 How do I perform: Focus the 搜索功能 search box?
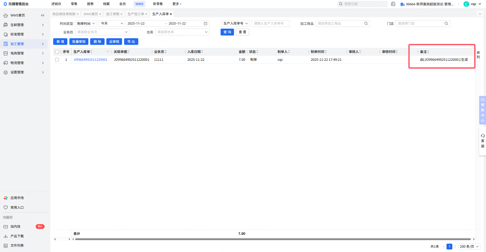[362, 4]
